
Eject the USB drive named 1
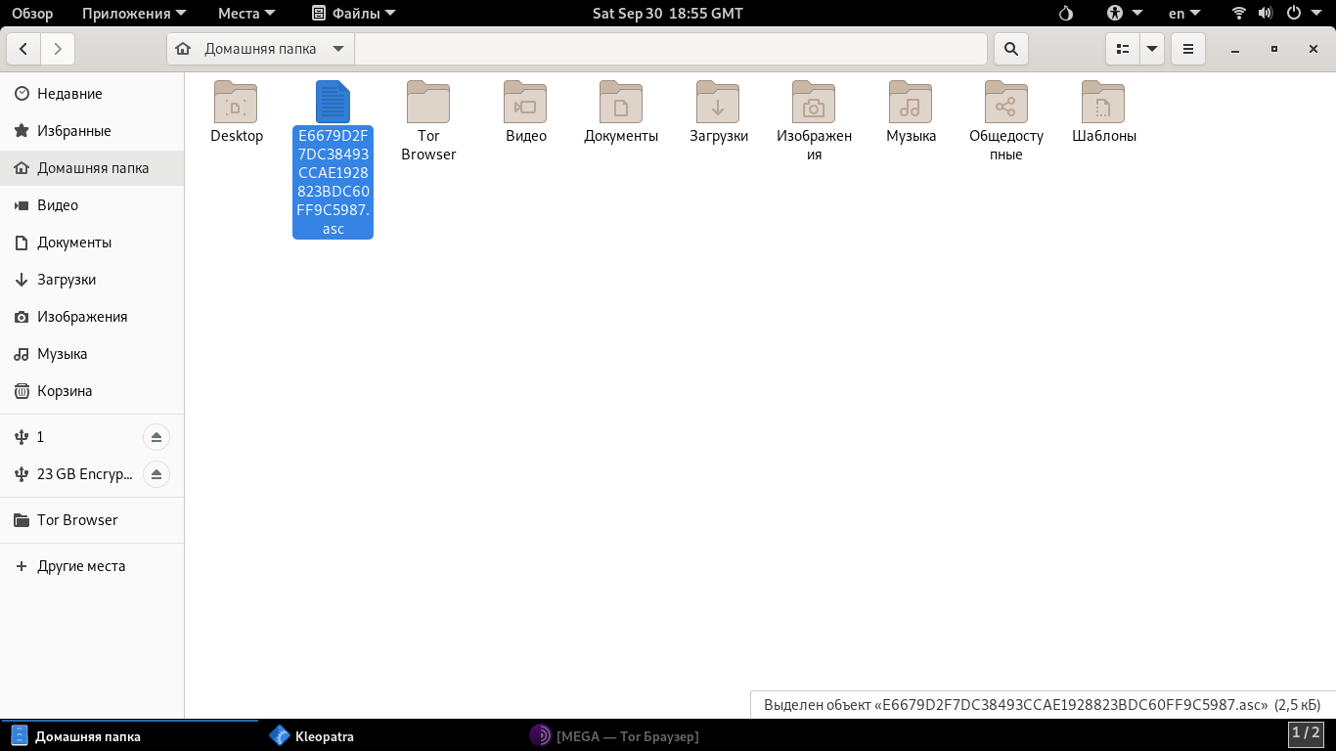(x=156, y=437)
